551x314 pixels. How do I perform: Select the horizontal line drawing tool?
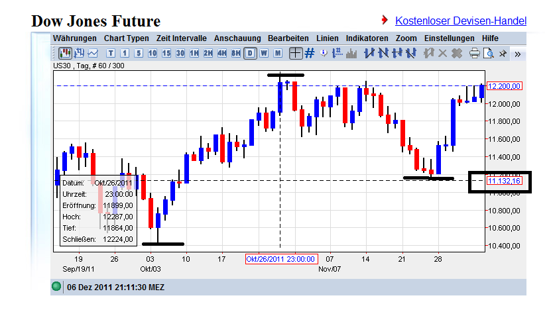pos(397,54)
